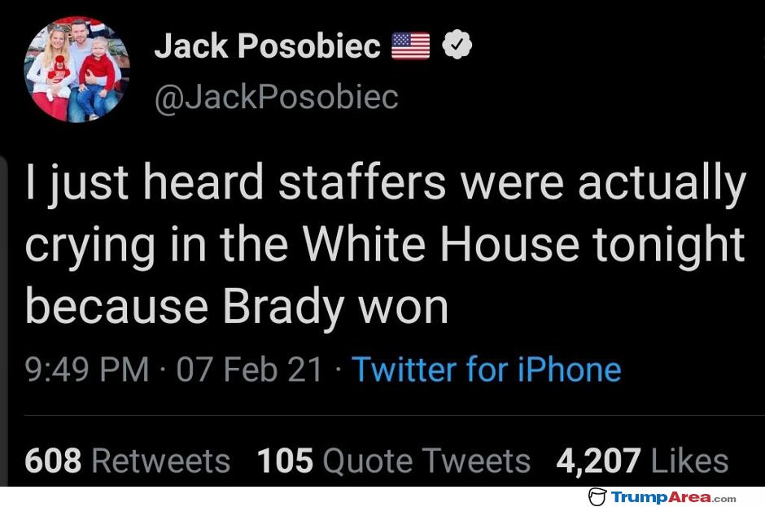Viewport: 765px width, 507px height.
Task: Click the 07 Feb 21 date
Action: click(249, 369)
